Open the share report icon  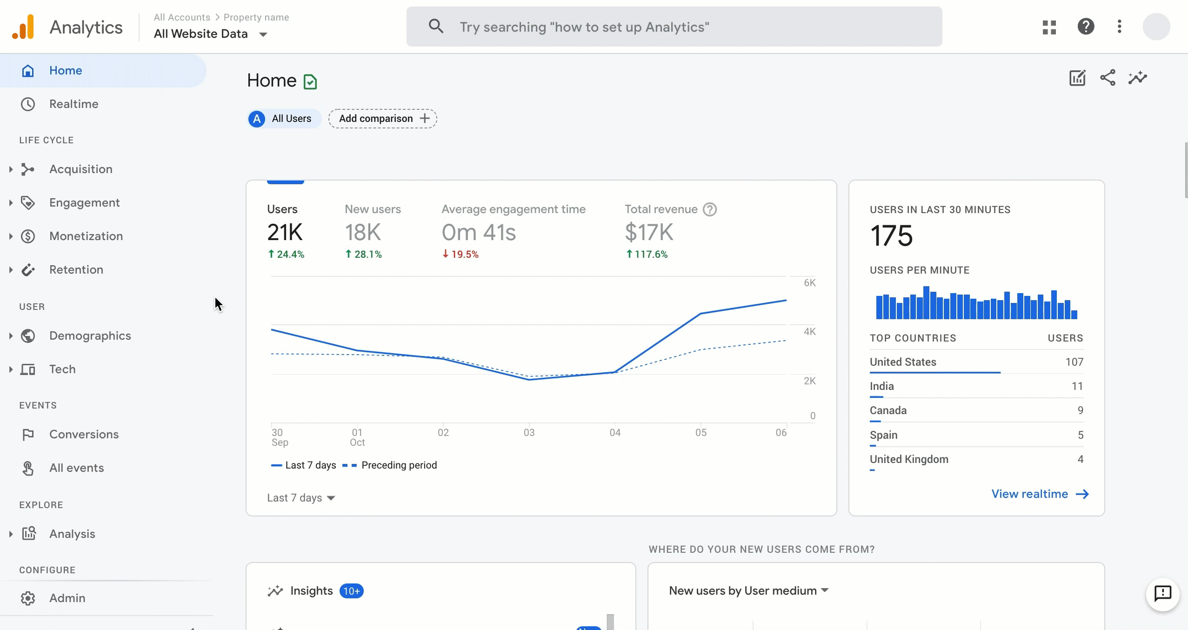(x=1108, y=78)
